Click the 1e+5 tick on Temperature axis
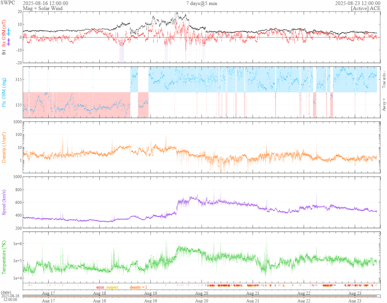This screenshot has height=303, width=387. click(x=17, y=261)
